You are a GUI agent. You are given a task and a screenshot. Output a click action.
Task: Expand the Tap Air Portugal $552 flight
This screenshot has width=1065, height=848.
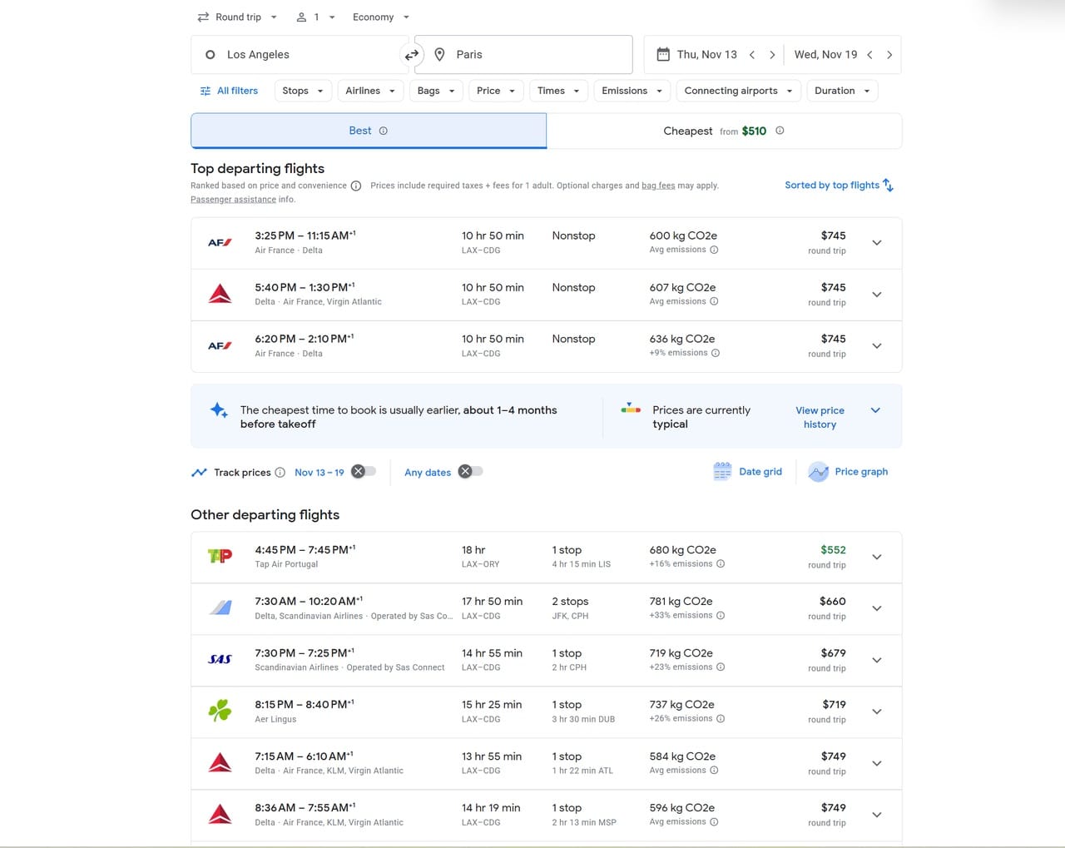pyautogui.click(x=876, y=558)
